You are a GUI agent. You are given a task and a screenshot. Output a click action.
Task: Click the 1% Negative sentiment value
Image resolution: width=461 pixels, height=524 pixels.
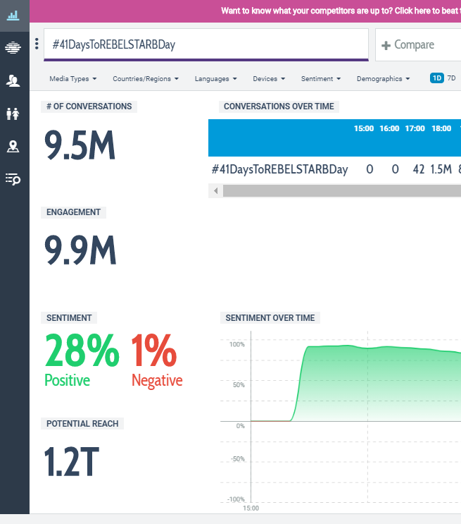pyautogui.click(x=157, y=360)
